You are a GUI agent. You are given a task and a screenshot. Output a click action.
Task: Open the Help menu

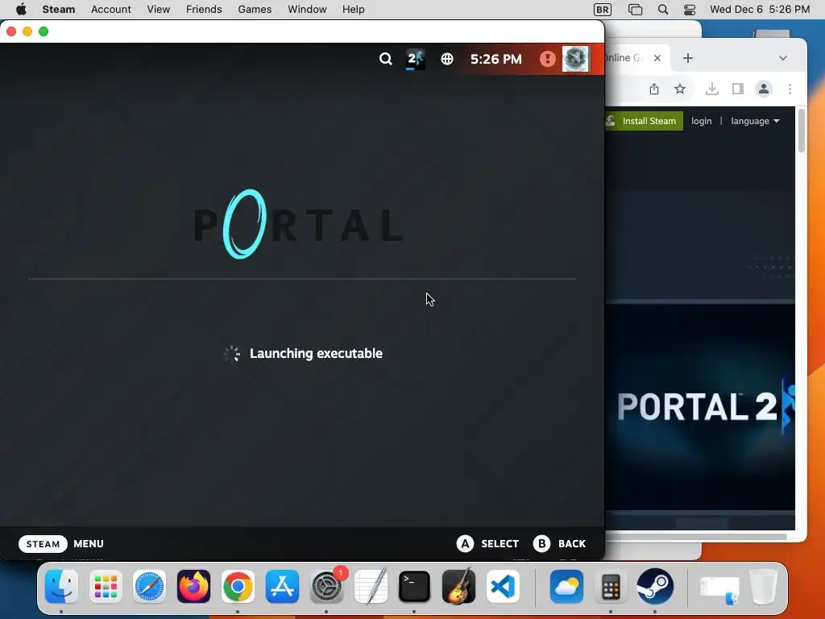click(x=353, y=10)
